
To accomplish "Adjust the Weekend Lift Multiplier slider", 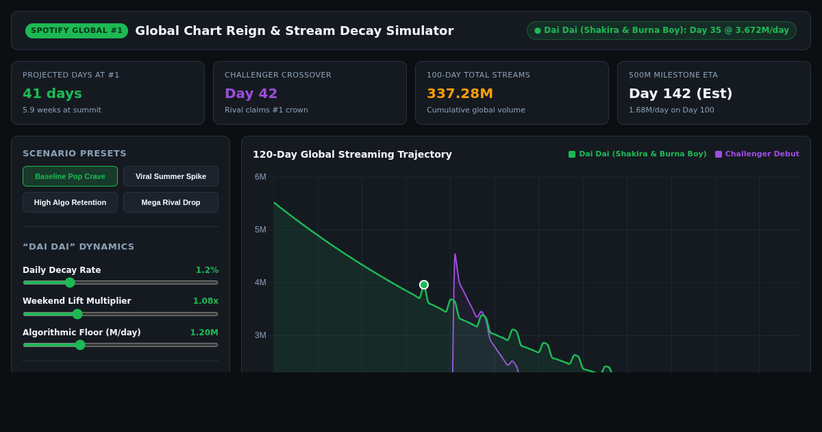I will [x=121, y=314].
